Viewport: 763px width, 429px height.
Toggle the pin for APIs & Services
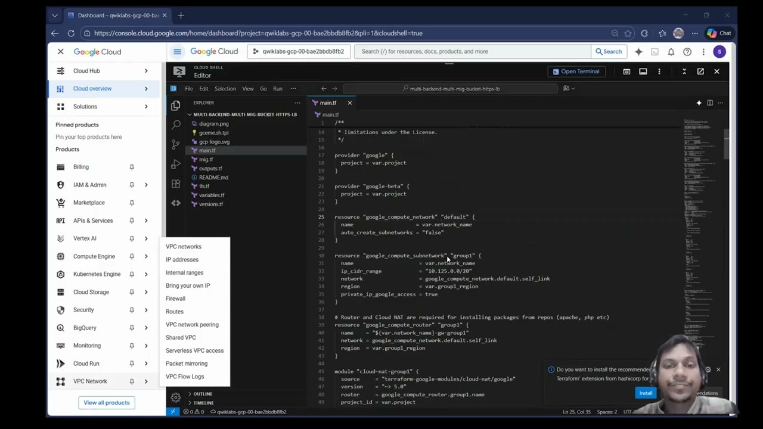[x=132, y=220]
